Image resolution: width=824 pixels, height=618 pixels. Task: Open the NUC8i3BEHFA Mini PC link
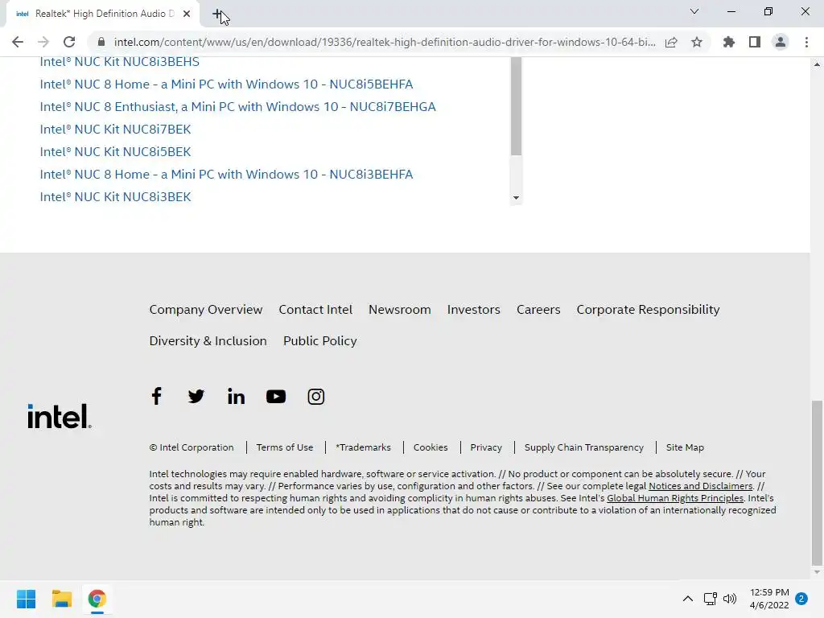tap(226, 175)
